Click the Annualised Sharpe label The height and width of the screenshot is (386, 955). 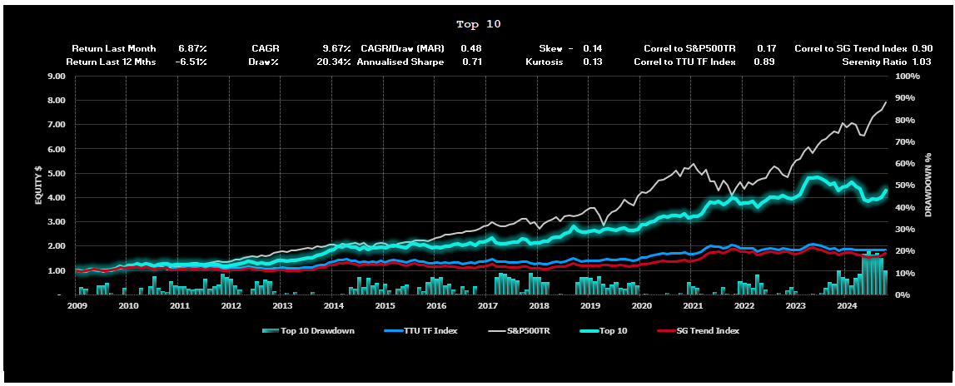(400, 62)
